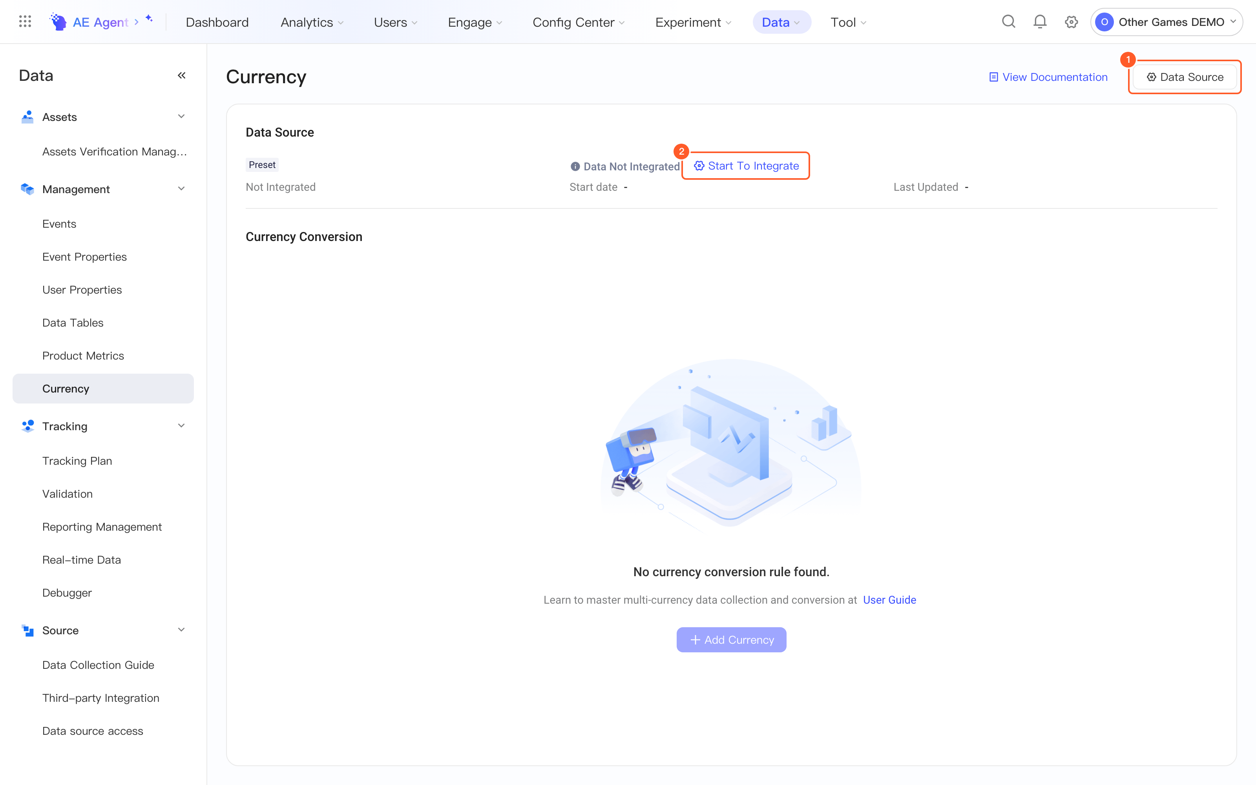Open the app grid launcher icon
The image size is (1256, 785).
(x=25, y=22)
